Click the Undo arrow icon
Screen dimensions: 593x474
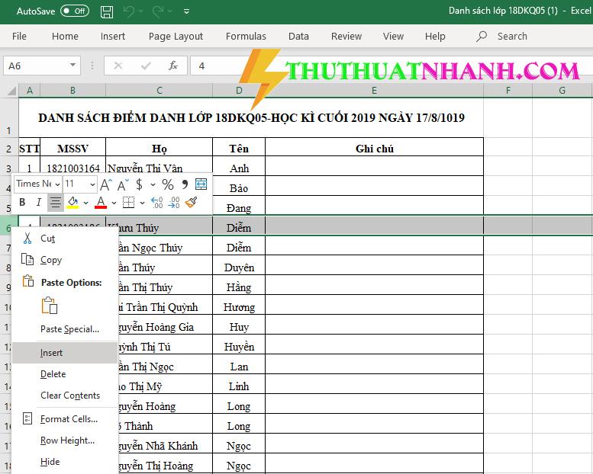point(128,11)
